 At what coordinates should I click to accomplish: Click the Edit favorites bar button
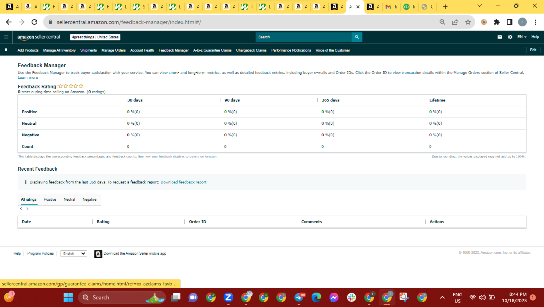click(x=533, y=50)
